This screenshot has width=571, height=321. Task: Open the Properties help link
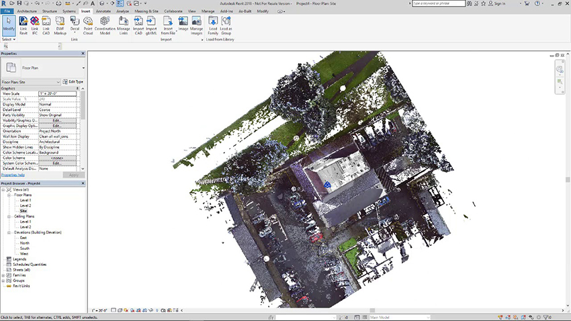[13, 175]
